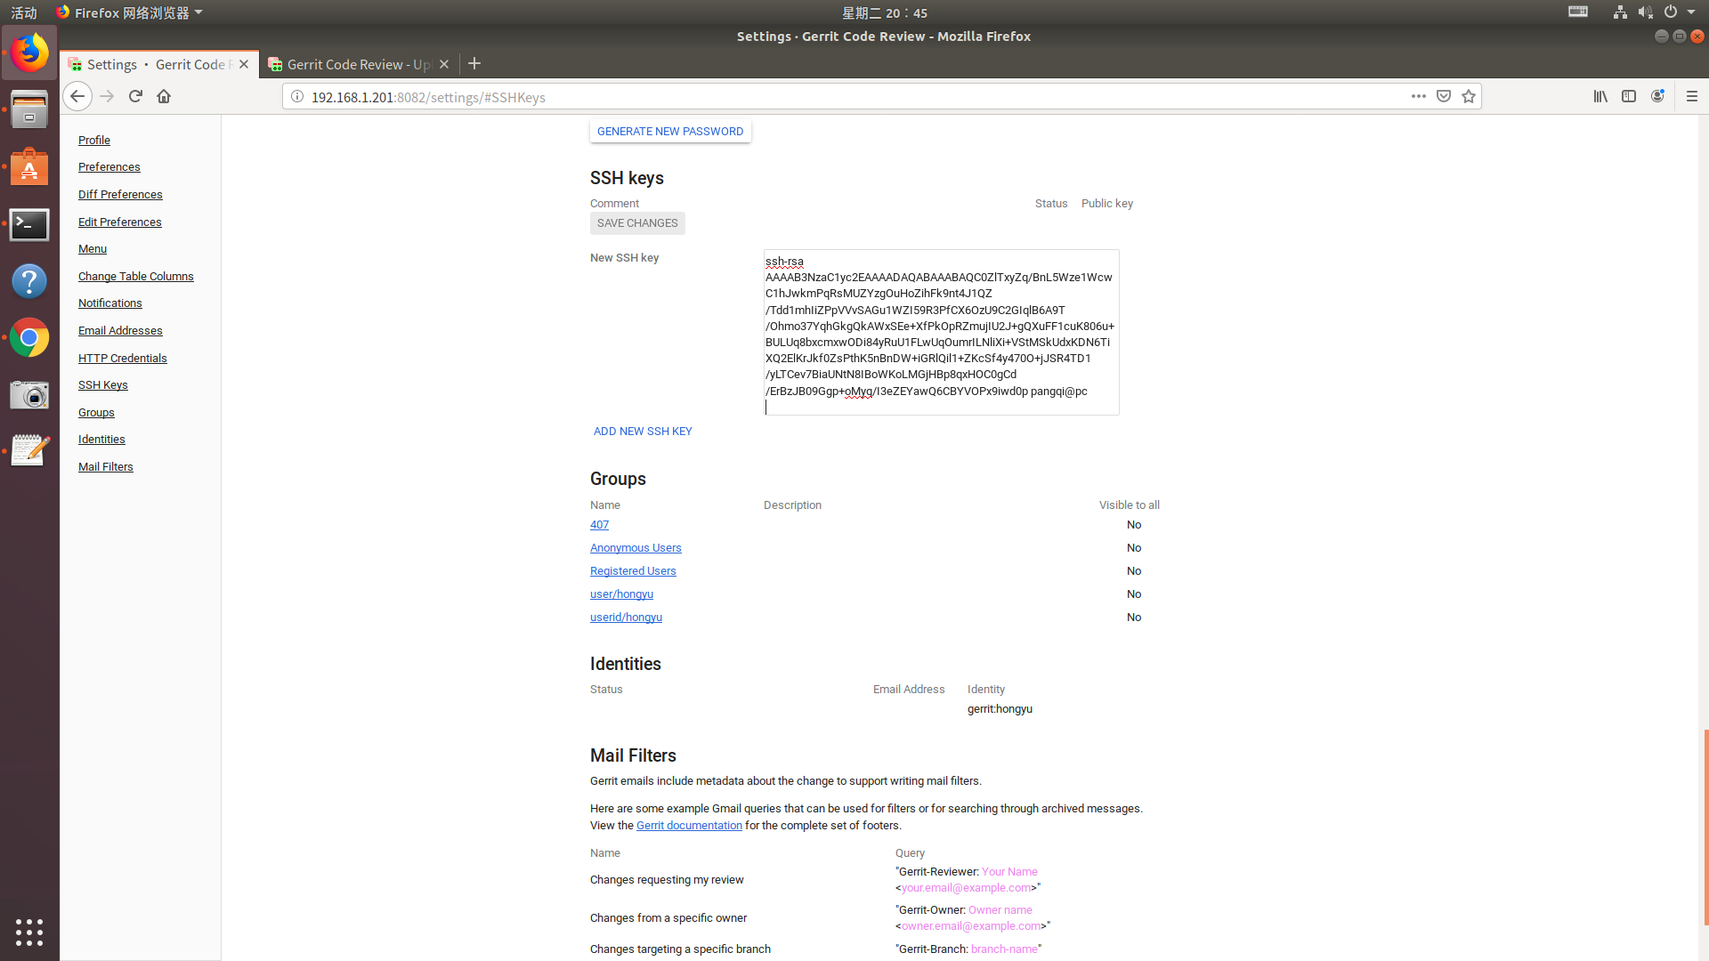Open a new browser tab
1709x961 pixels.
(474, 64)
